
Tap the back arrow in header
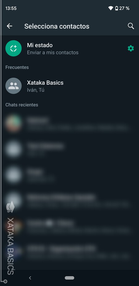pyautogui.click(x=10, y=26)
